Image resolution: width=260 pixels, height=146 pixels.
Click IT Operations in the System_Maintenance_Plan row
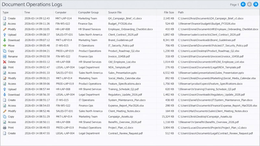pyautogui.click(x=87, y=100)
